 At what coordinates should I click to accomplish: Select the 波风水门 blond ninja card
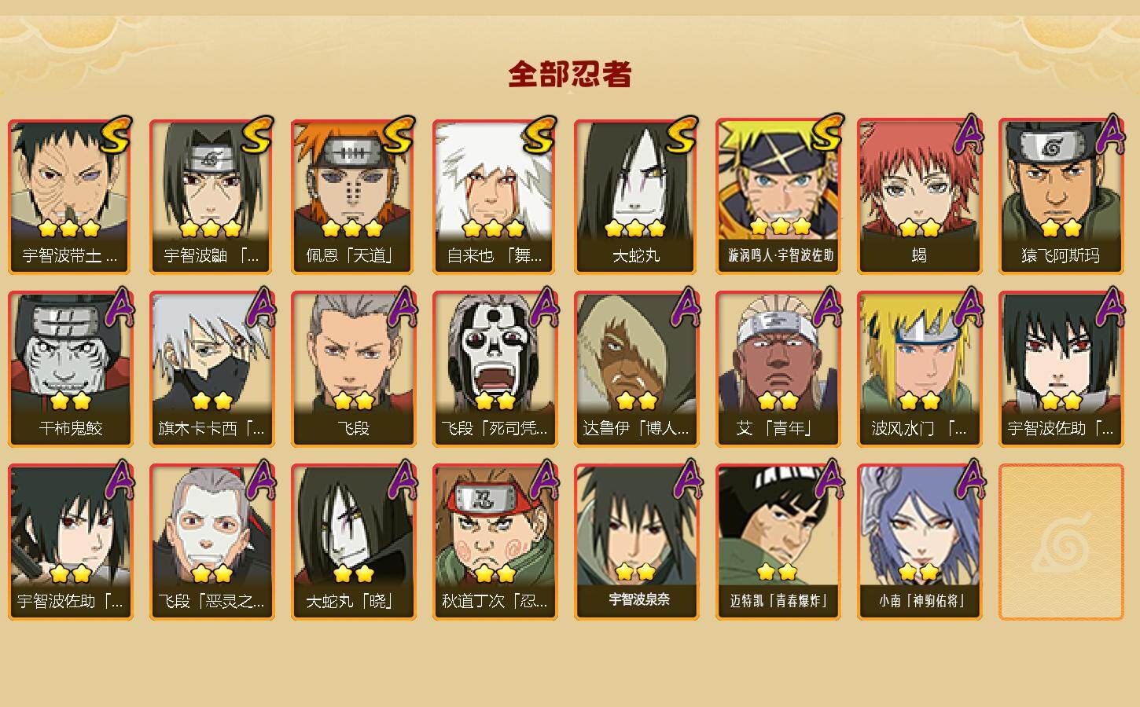919,369
